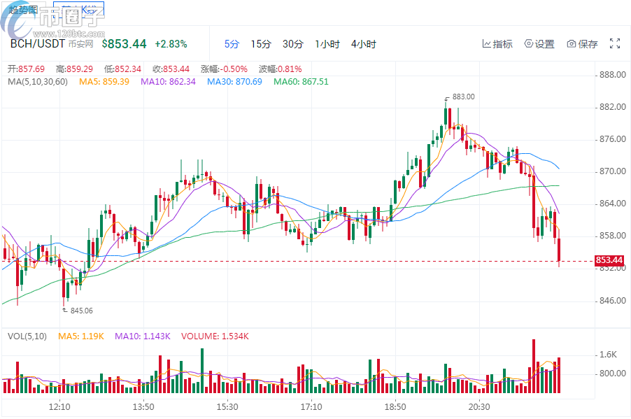
Task: Click the 17:10 time axis label
Action: pos(311,407)
